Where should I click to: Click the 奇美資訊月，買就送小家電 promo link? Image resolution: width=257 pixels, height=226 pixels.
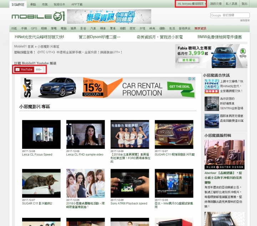(x=160, y=37)
